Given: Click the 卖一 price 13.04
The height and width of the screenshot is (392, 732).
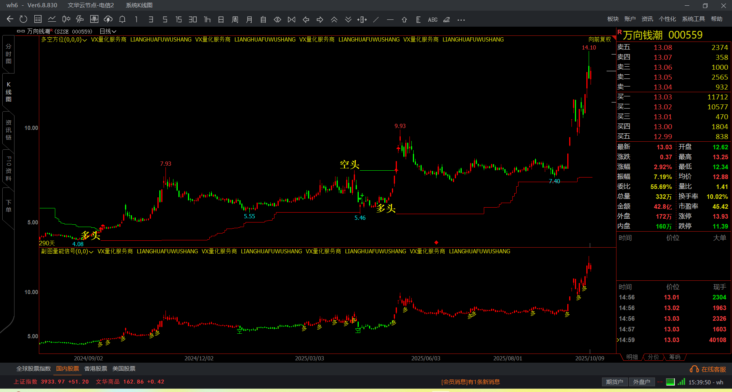Looking at the screenshot, I should [663, 87].
